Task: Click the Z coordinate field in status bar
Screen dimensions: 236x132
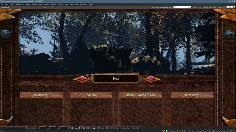Action: click(x=63, y=128)
